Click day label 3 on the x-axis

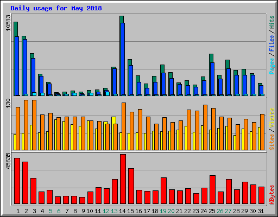click(x=34, y=211)
